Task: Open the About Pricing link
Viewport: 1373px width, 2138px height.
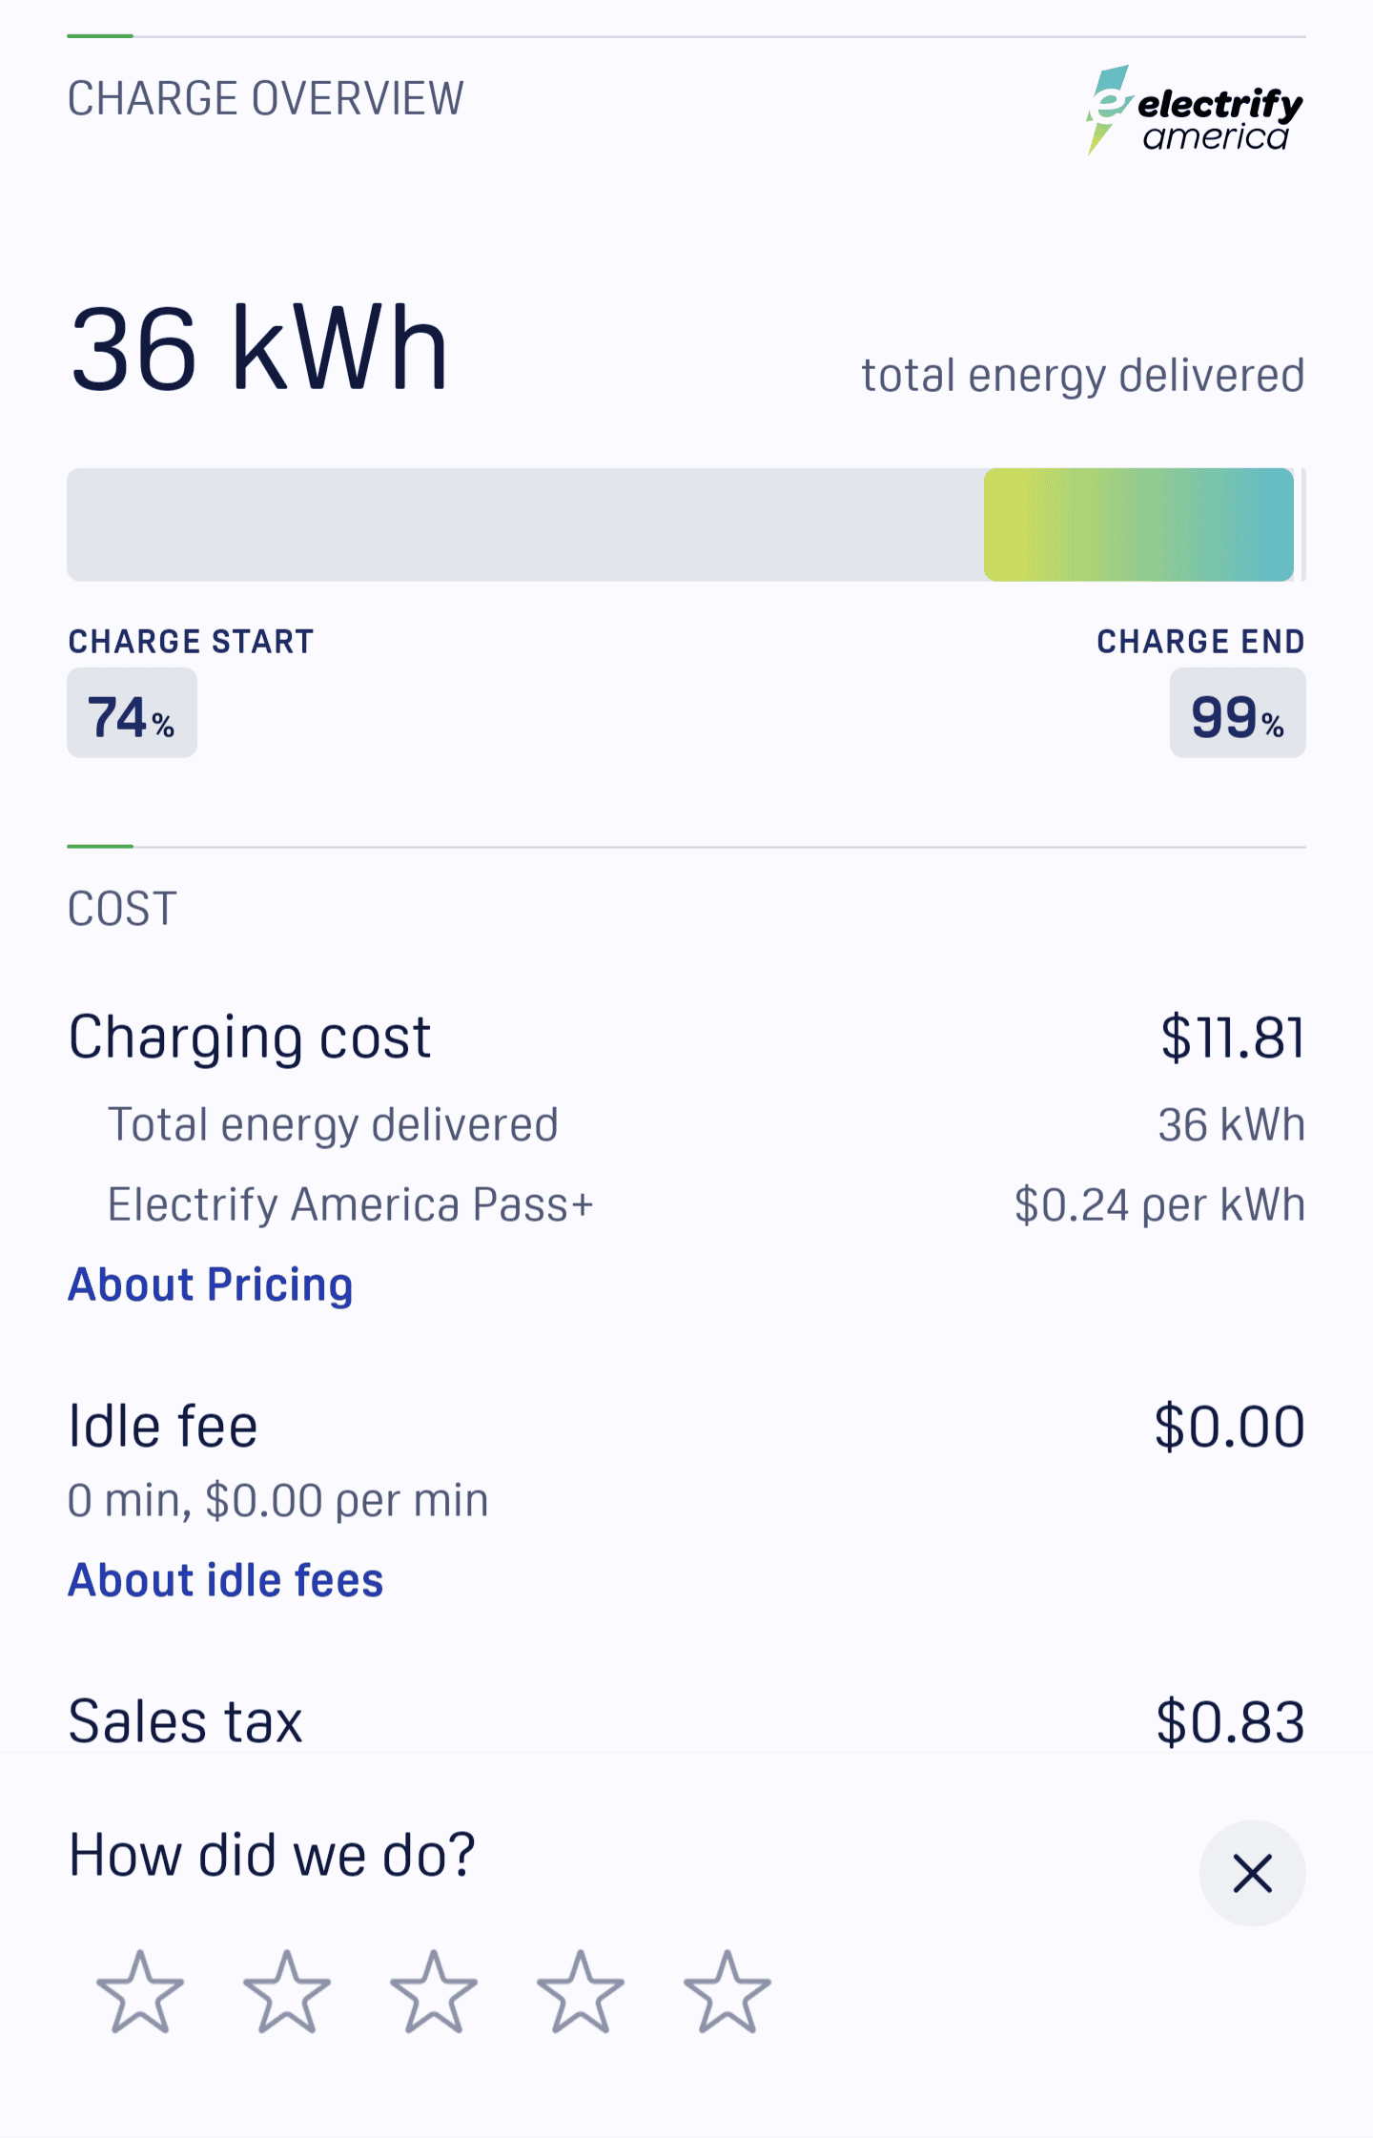Action: tap(211, 1285)
